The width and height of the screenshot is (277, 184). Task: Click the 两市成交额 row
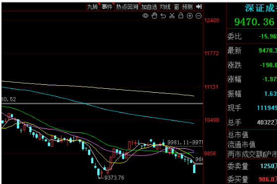click(252, 154)
